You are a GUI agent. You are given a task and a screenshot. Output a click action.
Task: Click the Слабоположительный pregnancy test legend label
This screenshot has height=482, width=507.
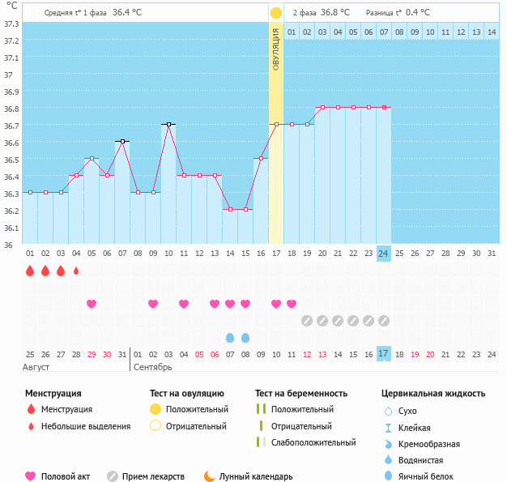click(313, 442)
